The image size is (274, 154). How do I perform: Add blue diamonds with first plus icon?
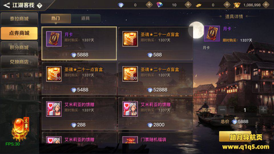[149, 5]
